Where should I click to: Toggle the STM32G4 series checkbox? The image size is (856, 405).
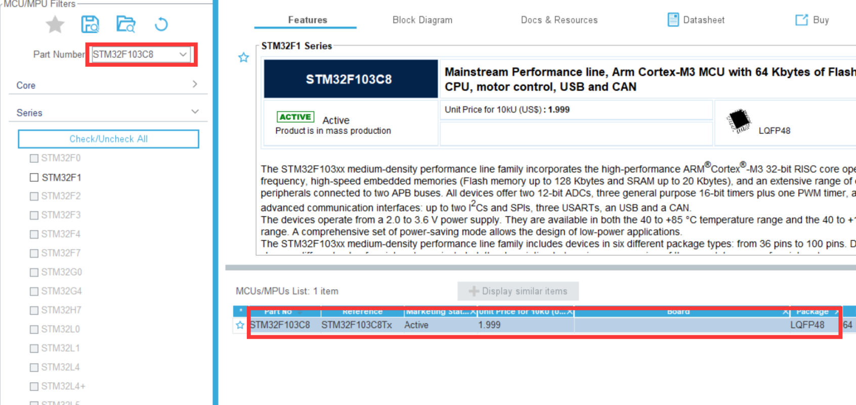tap(34, 291)
